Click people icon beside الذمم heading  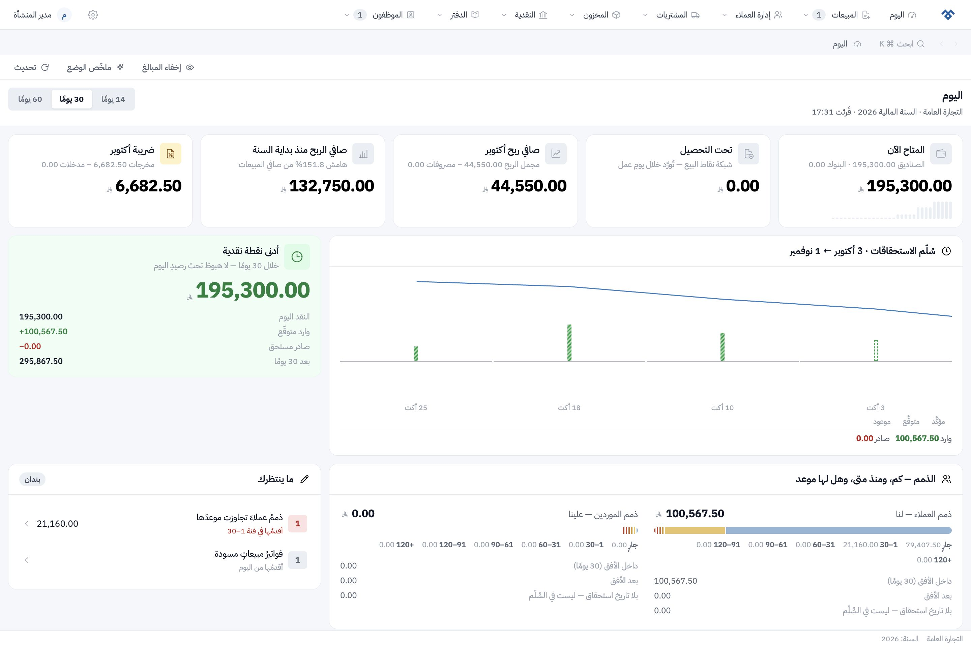[x=947, y=479]
